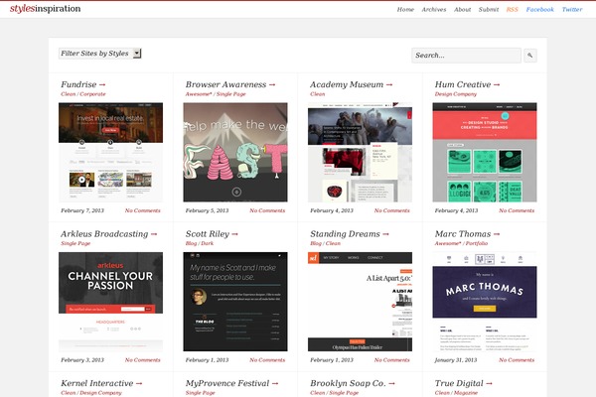
Task: Open the Kernel Interactive title link
Action: tap(101, 383)
